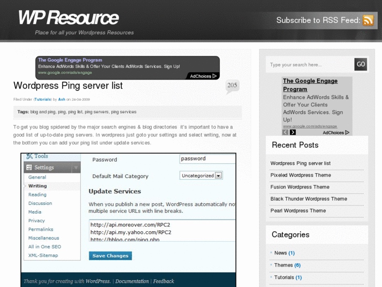Open the News category
This screenshot has width=382, height=287.
pyautogui.click(x=281, y=253)
